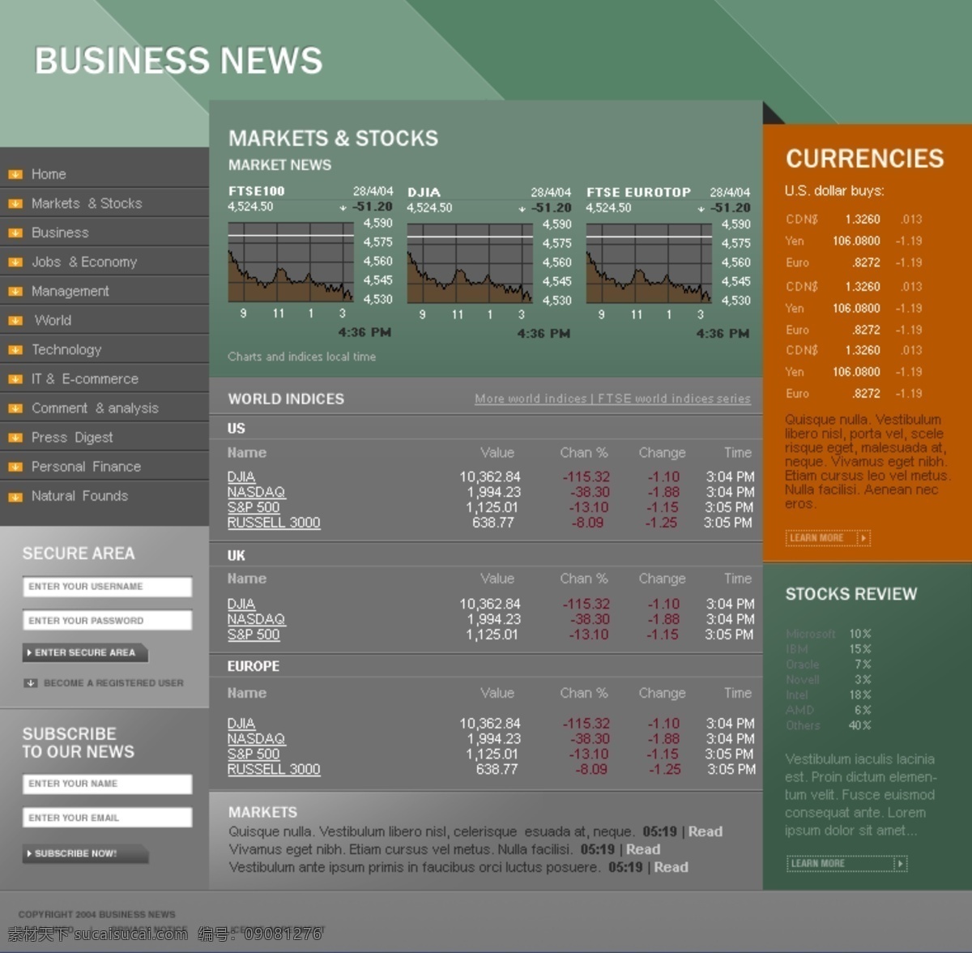Focus the Enter Your Username field
This screenshot has width=972, height=953.
pyautogui.click(x=107, y=587)
